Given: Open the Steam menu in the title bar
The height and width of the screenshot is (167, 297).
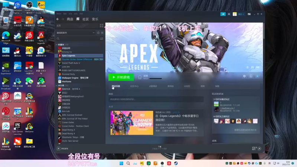Looking at the screenshot, I should [59, 14].
